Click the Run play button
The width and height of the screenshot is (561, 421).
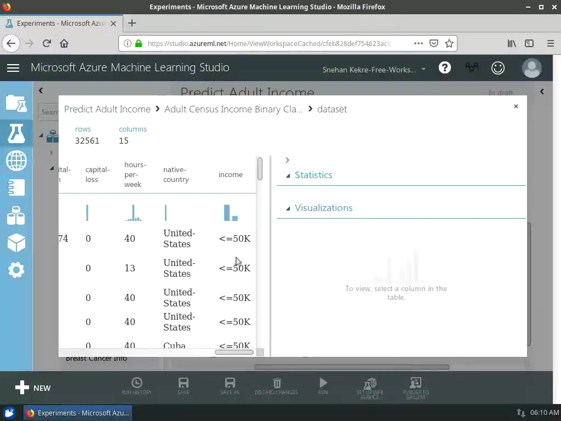pyautogui.click(x=323, y=386)
